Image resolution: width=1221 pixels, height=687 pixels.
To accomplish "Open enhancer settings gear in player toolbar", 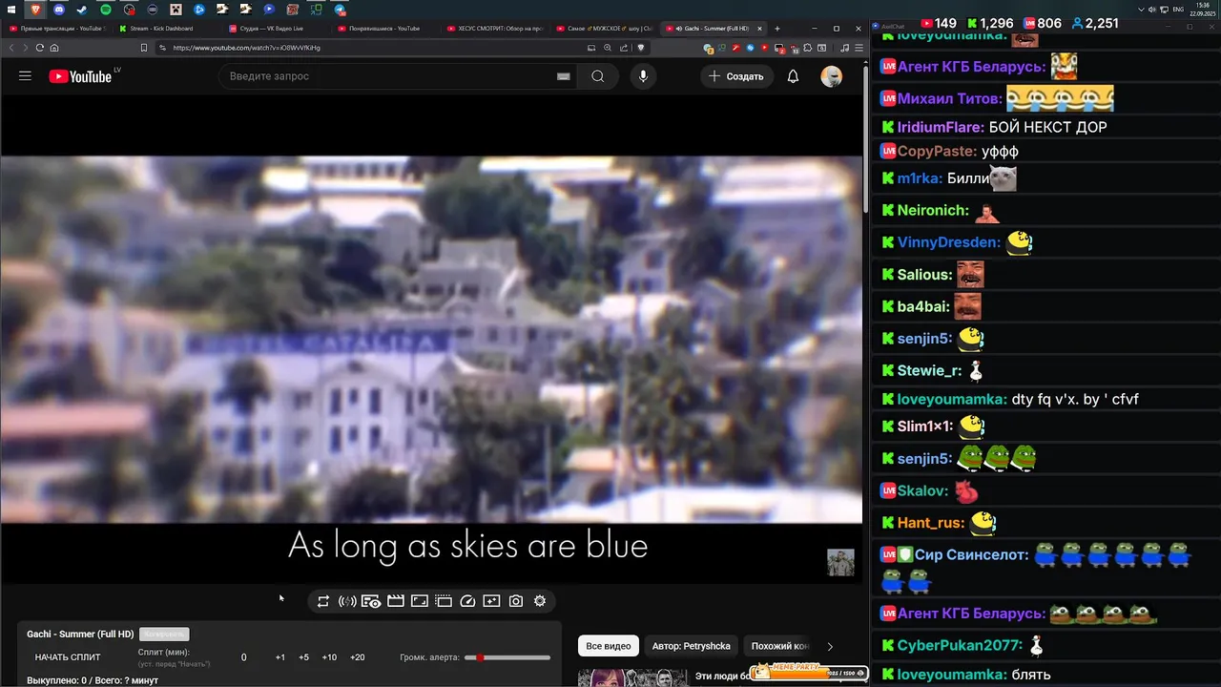I will [540, 601].
